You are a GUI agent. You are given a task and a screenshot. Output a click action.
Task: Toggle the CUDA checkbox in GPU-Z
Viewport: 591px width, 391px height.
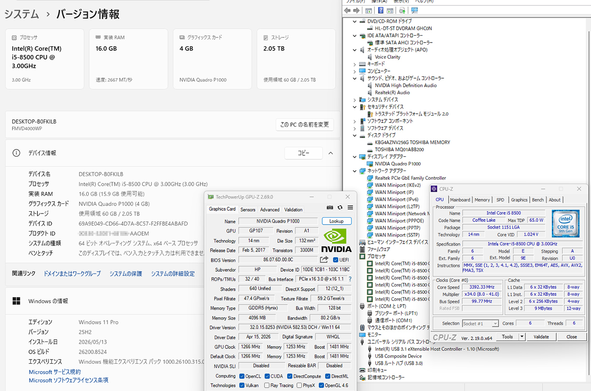[266, 376]
